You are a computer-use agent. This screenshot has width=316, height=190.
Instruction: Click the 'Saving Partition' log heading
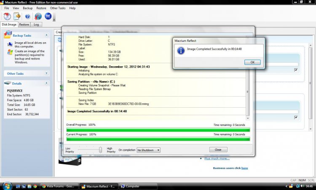click(91, 81)
